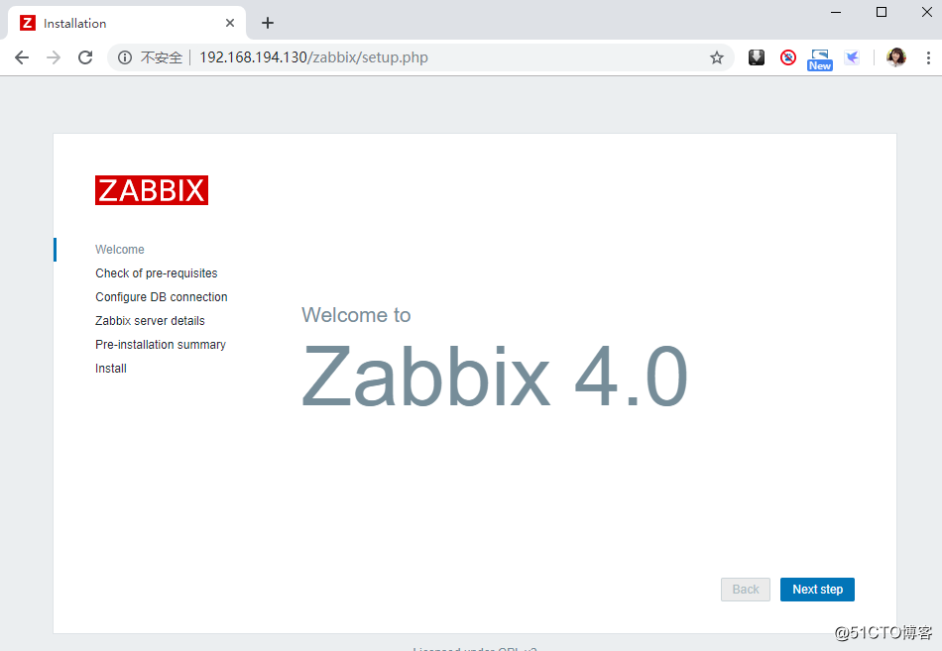This screenshot has height=651, width=942.
Task: Open the blue bird extension icon
Action: tap(852, 57)
